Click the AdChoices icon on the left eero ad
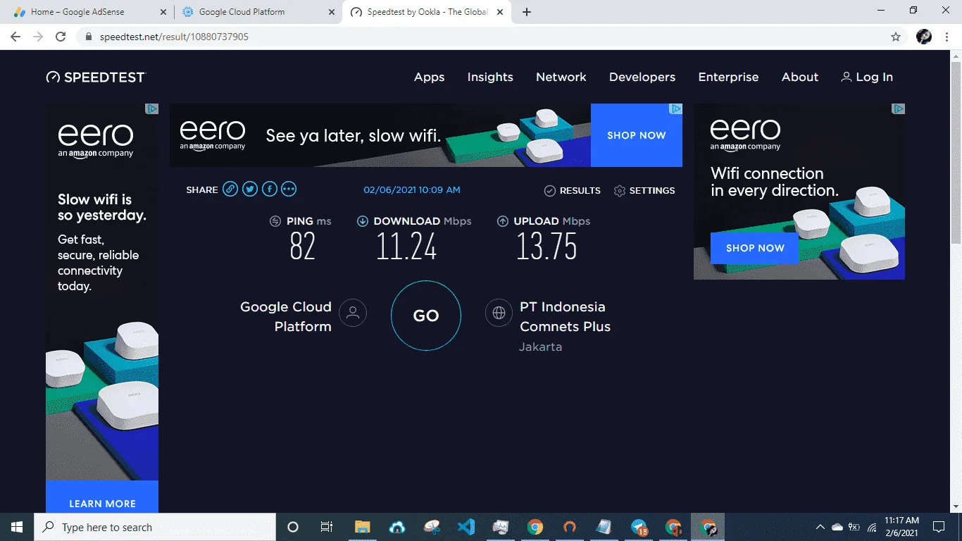 coord(151,108)
